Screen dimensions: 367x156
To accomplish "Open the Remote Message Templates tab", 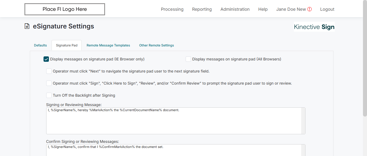I will [108, 45].
